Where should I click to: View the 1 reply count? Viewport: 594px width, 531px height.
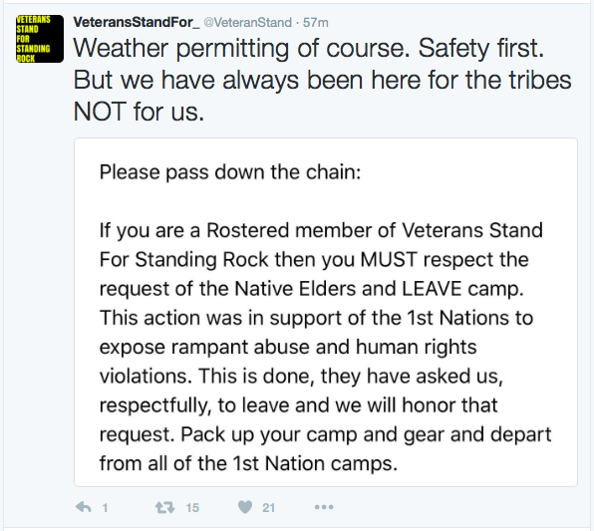coord(105,507)
